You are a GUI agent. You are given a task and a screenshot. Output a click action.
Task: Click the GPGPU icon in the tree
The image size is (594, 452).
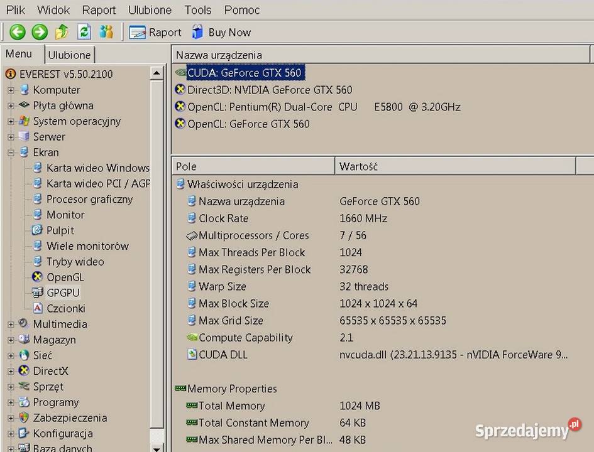click(x=37, y=293)
